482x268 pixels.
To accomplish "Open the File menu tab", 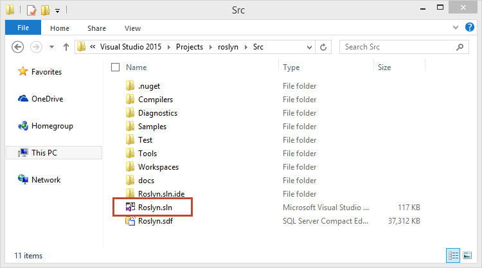I will pyautogui.click(x=23, y=28).
